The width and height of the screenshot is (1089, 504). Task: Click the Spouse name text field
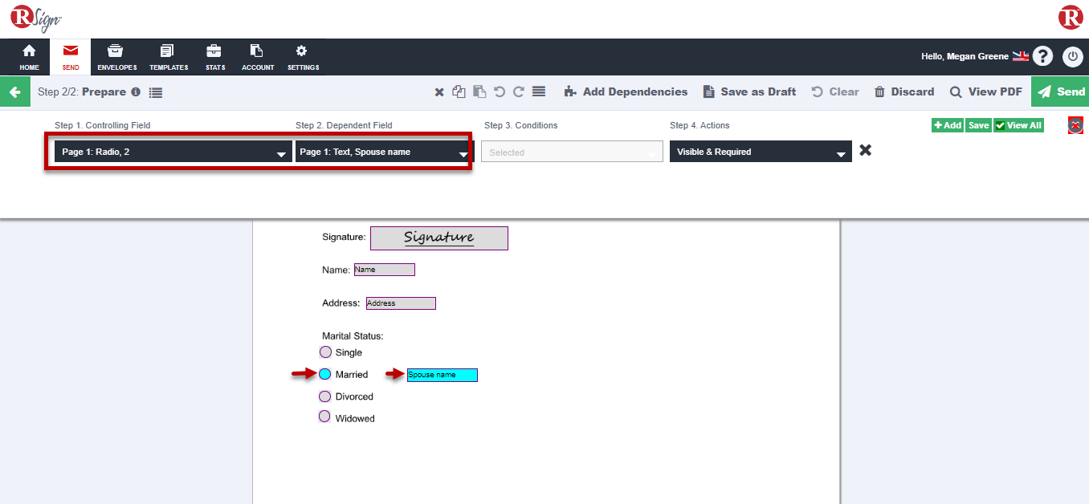tap(442, 375)
